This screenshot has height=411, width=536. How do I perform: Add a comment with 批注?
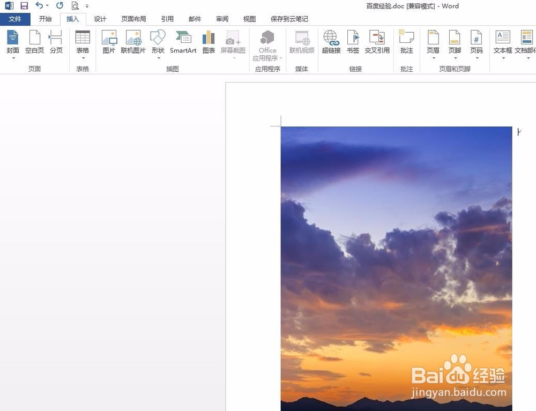coord(406,42)
